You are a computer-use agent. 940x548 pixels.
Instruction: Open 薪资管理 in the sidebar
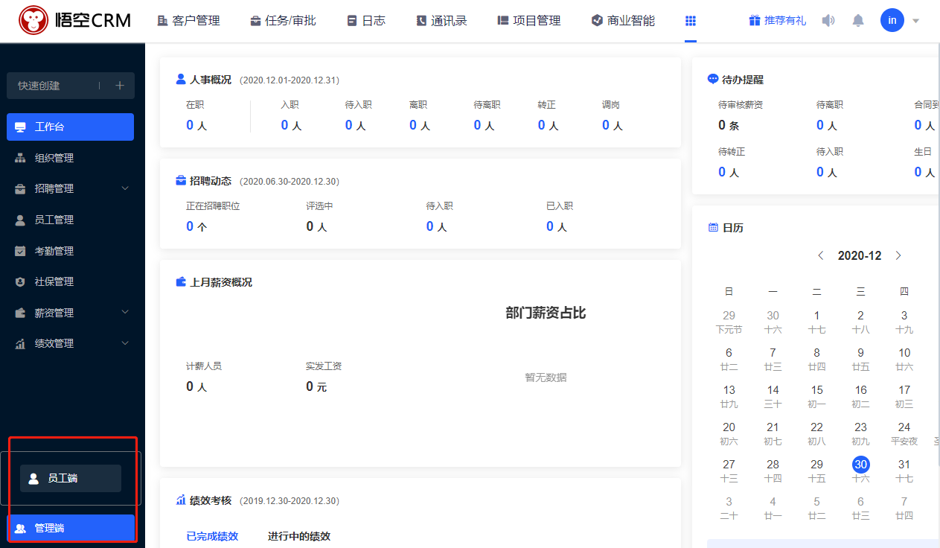[x=70, y=313]
